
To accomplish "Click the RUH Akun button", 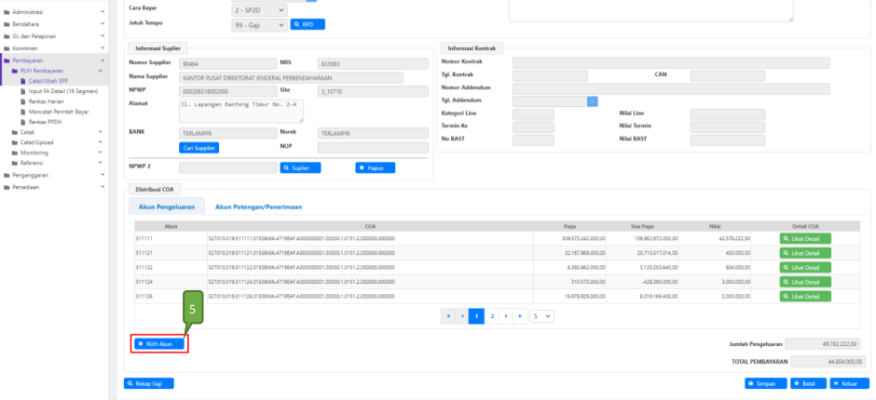I will click(159, 344).
